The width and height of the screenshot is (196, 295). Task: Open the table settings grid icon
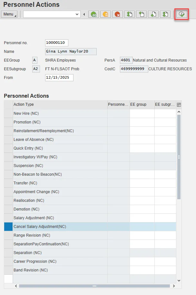click(x=179, y=104)
